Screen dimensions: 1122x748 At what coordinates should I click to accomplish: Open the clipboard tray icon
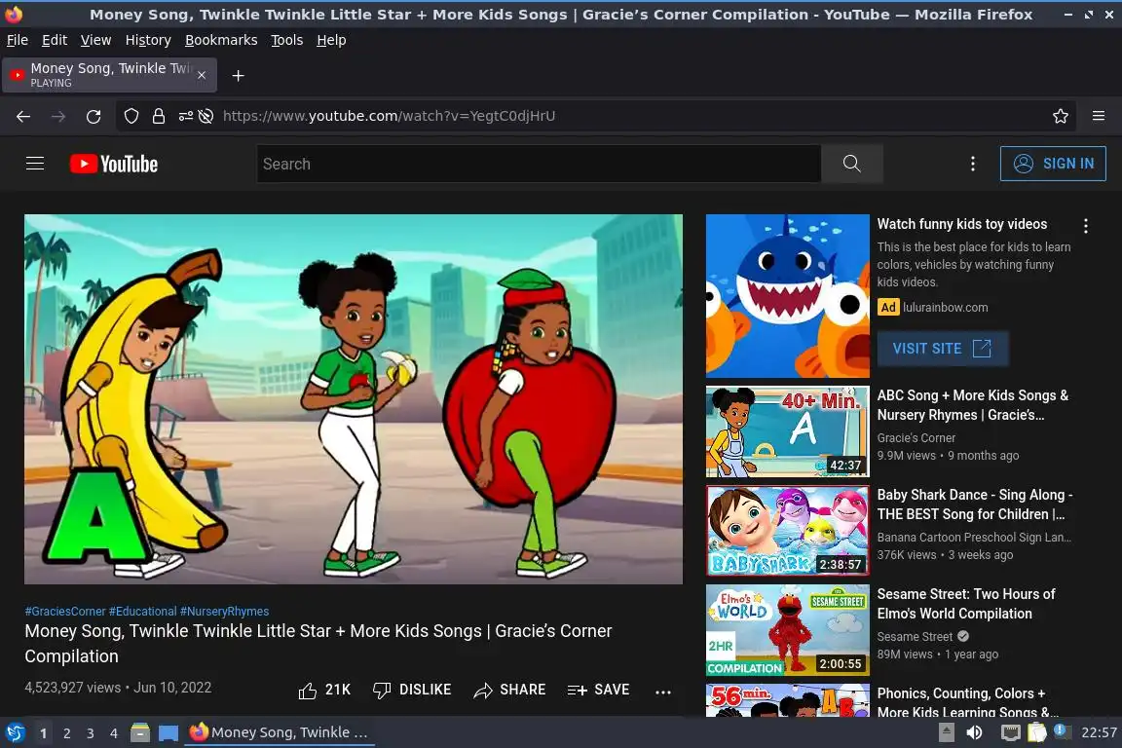tap(1037, 732)
